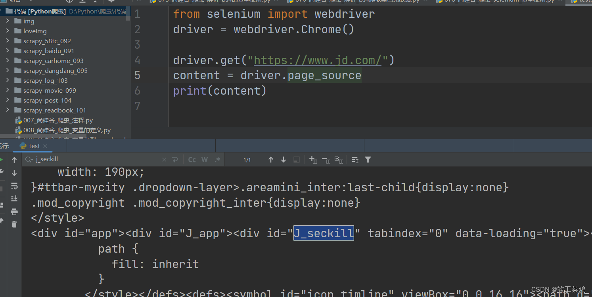592x297 pixels.
Task: Expand the img folder
Action: (8, 21)
